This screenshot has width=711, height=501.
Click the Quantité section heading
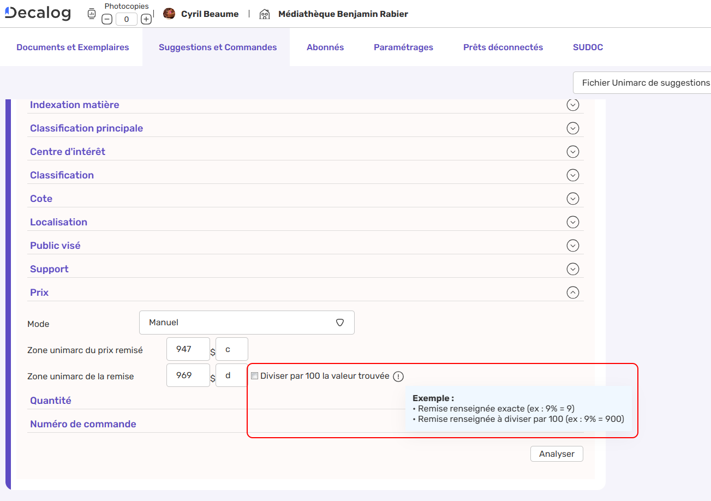(x=51, y=401)
